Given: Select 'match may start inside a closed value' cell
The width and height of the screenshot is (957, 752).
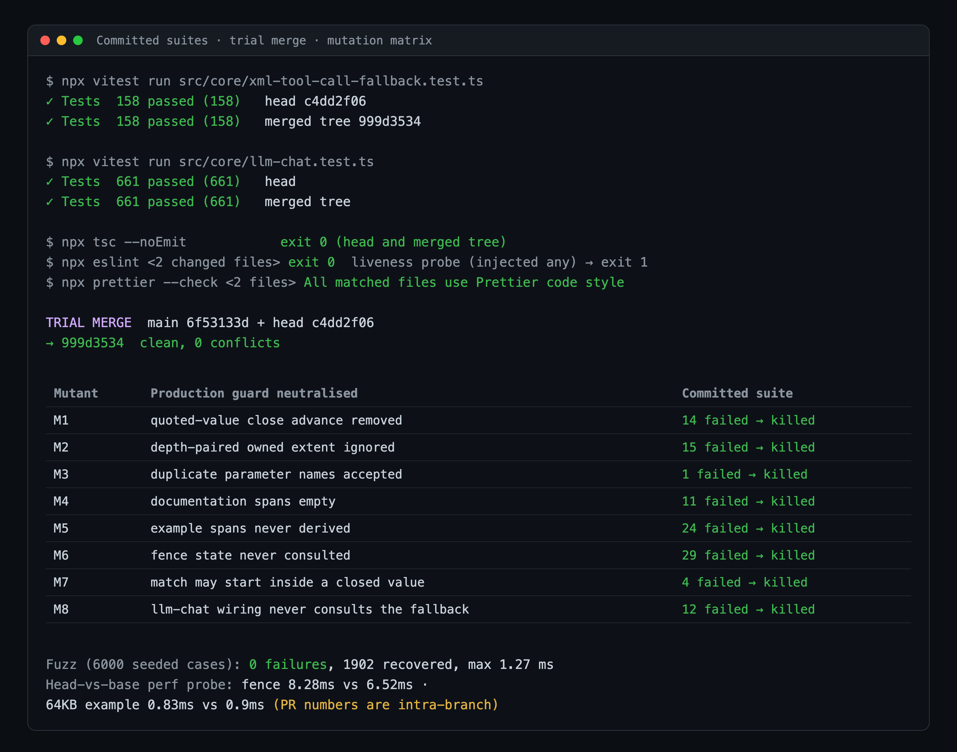Looking at the screenshot, I should pos(287,582).
